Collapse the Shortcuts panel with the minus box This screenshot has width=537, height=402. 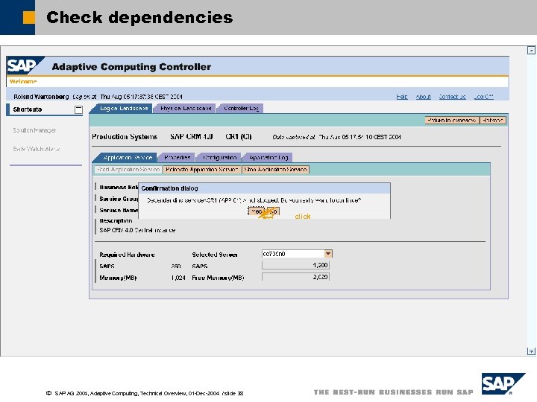tap(78, 109)
